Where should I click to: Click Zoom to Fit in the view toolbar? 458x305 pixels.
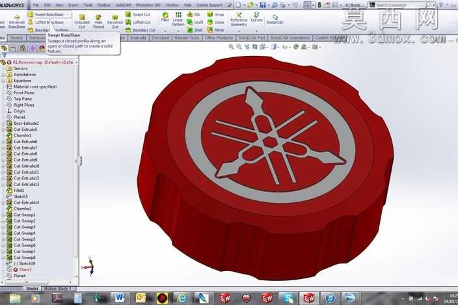(x=231, y=47)
